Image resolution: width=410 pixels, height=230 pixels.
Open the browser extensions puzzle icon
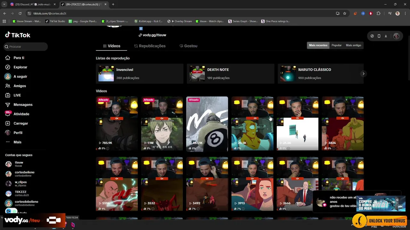(x=379, y=13)
